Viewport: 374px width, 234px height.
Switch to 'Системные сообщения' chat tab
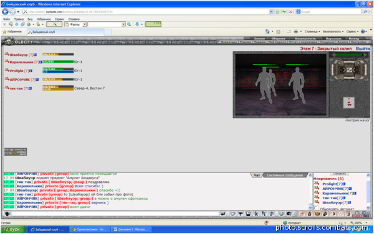pyautogui.click(x=285, y=175)
